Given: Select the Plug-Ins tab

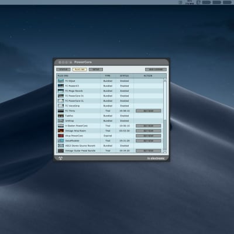Looking at the screenshot, I should point(80,70).
